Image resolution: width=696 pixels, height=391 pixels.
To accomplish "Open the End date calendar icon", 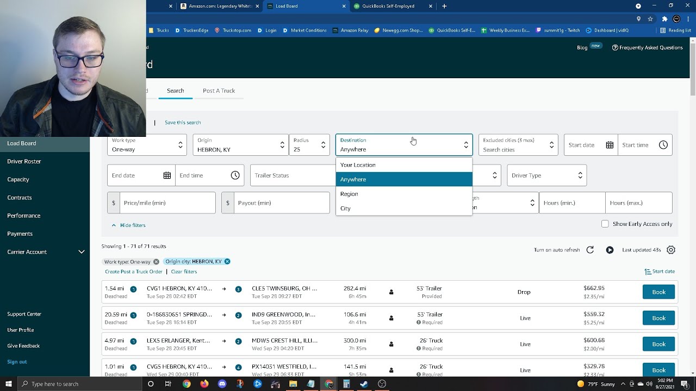I will pyautogui.click(x=167, y=175).
